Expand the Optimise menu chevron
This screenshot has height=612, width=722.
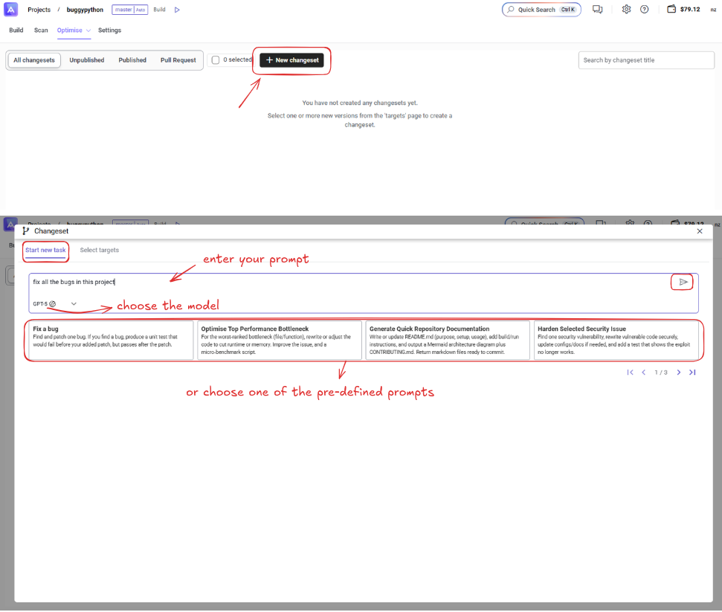(x=88, y=31)
